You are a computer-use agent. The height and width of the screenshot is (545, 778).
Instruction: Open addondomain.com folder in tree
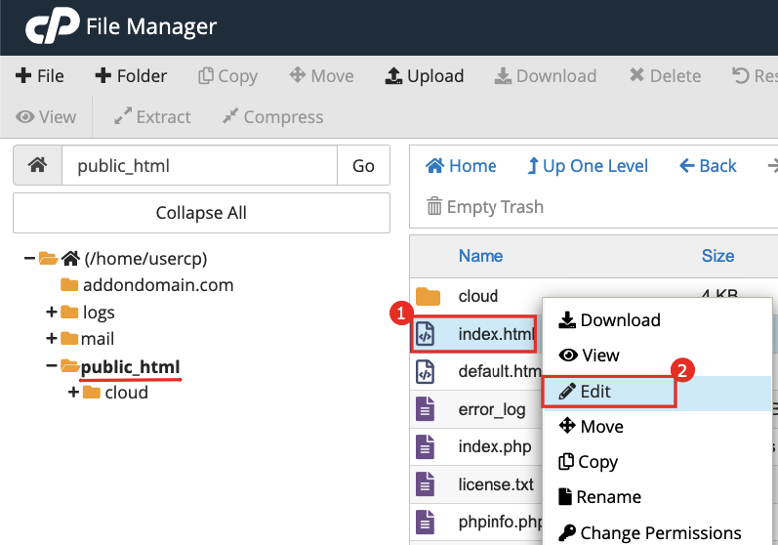click(x=158, y=285)
